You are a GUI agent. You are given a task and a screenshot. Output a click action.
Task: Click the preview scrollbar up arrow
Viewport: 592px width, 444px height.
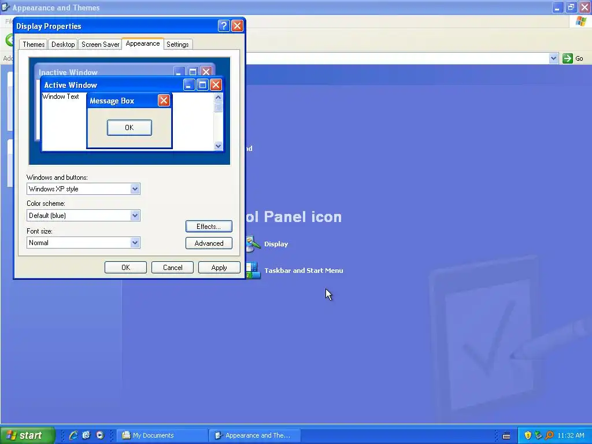click(218, 97)
